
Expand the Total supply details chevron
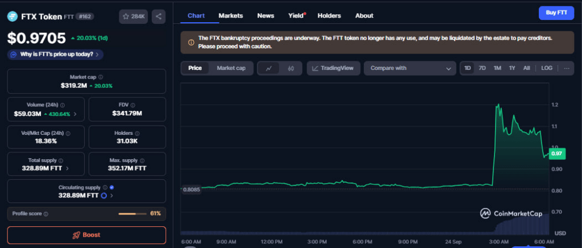[x=67, y=168]
